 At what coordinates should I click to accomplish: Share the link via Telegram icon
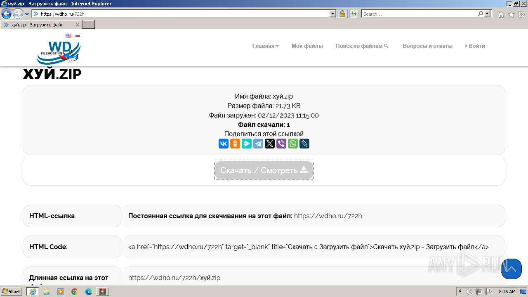[258, 144]
